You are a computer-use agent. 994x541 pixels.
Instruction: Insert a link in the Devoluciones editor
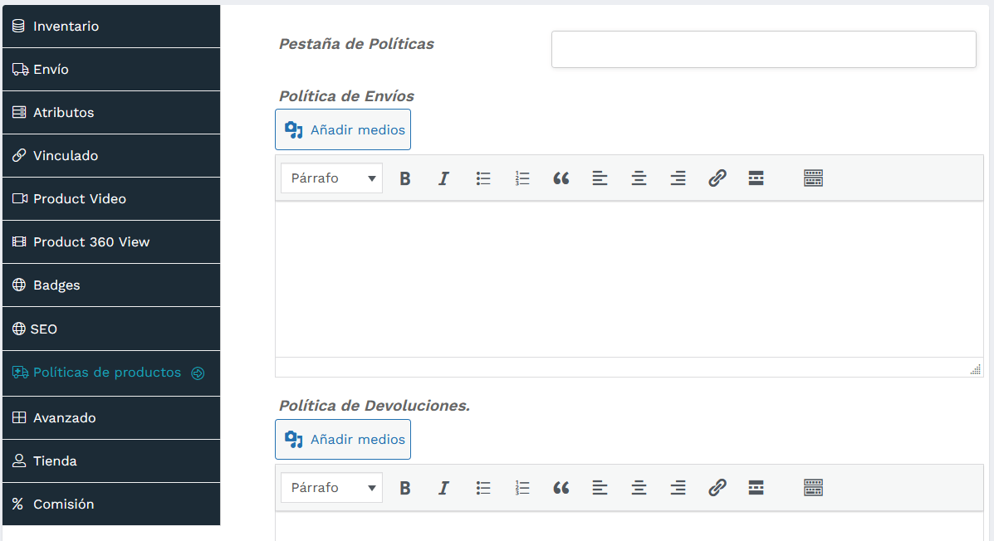click(717, 487)
